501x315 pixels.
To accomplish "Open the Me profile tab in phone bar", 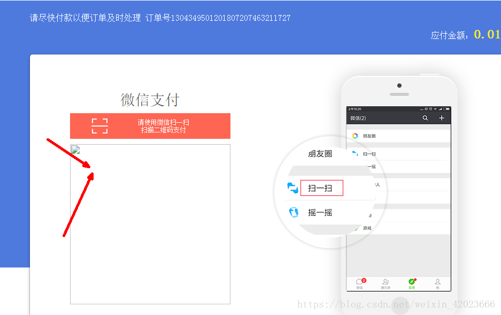I will (437, 283).
